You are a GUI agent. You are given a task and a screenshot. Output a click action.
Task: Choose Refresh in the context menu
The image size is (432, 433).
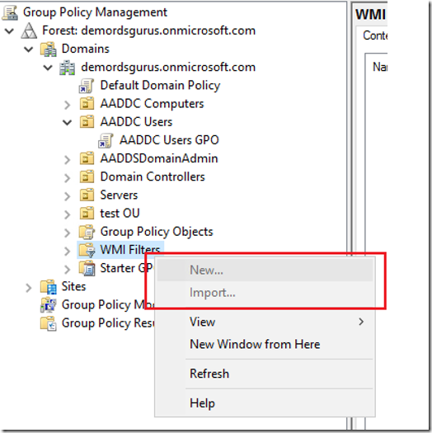[265, 374]
